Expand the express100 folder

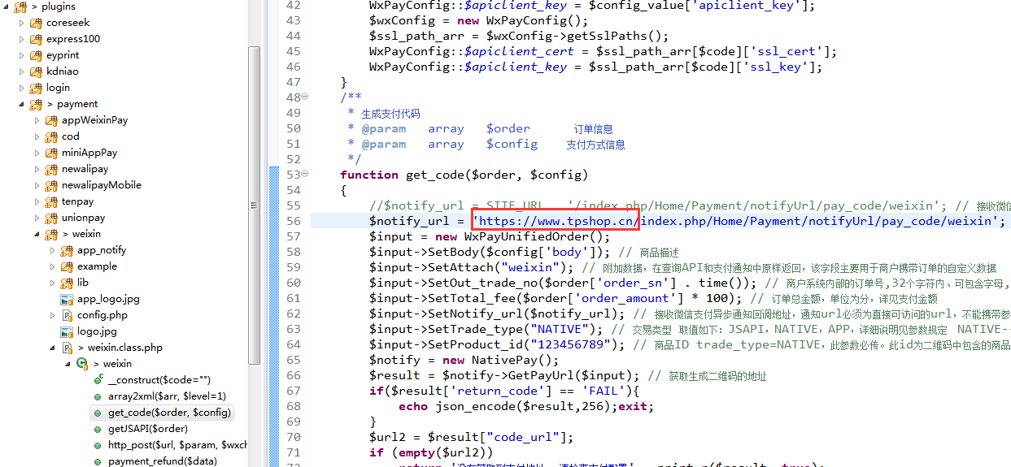click(x=22, y=39)
